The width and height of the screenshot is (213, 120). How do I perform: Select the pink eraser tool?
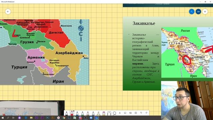(104, 113)
